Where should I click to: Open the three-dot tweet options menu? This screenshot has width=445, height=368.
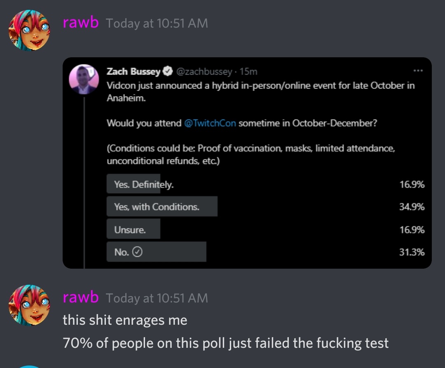[x=418, y=70]
